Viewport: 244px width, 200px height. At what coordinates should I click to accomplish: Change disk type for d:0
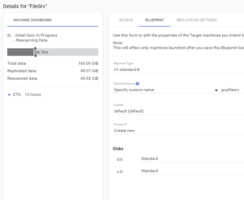[x=192, y=159]
